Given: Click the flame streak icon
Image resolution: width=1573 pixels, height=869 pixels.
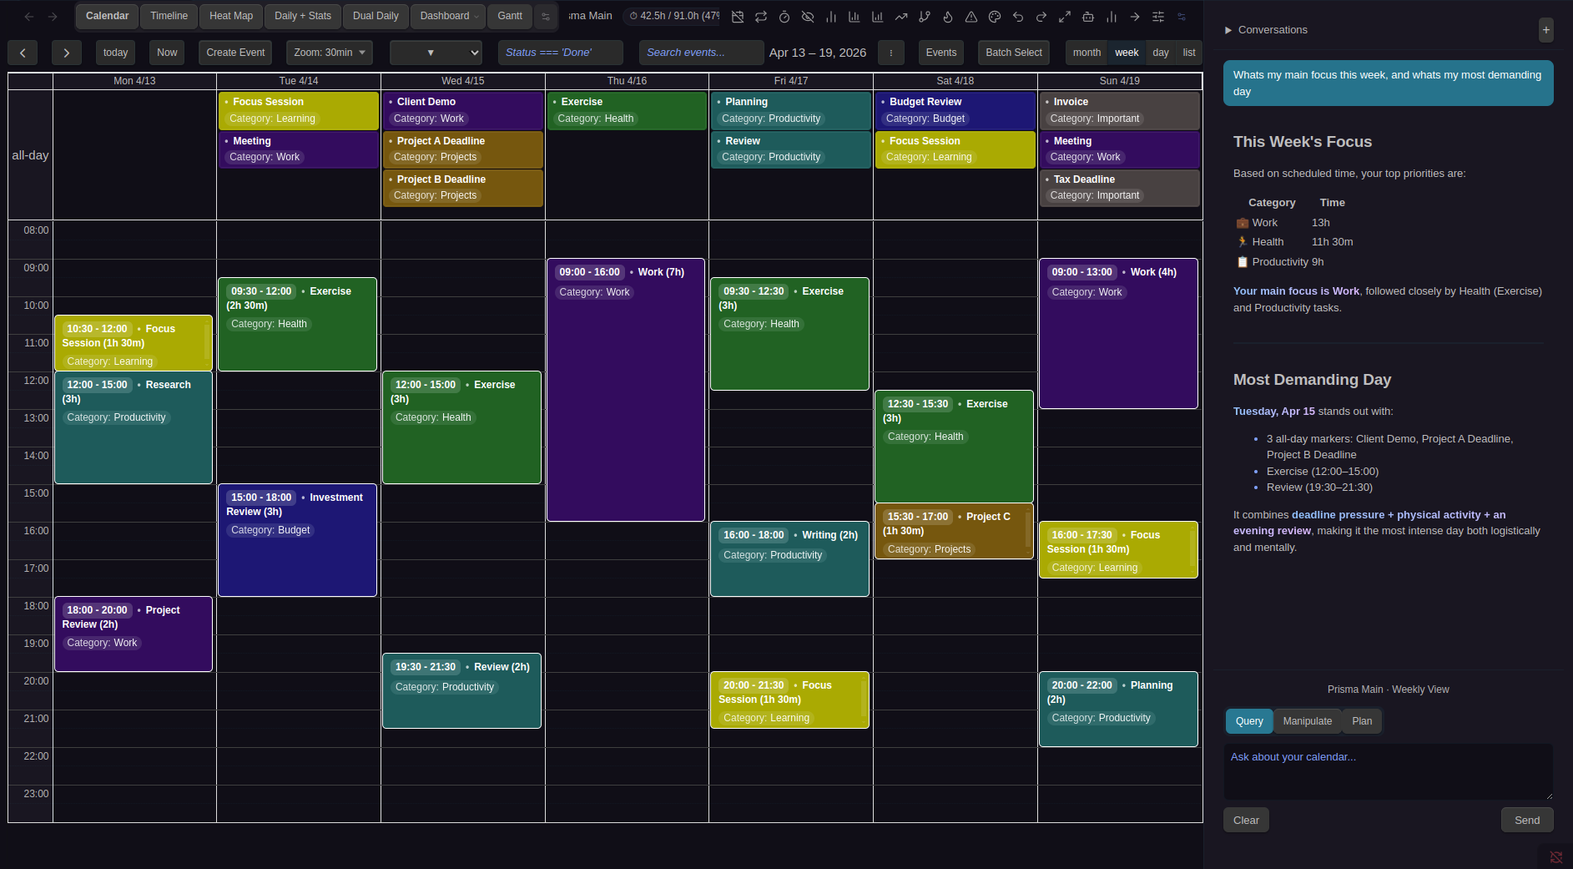Looking at the screenshot, I should coord(948,17).
